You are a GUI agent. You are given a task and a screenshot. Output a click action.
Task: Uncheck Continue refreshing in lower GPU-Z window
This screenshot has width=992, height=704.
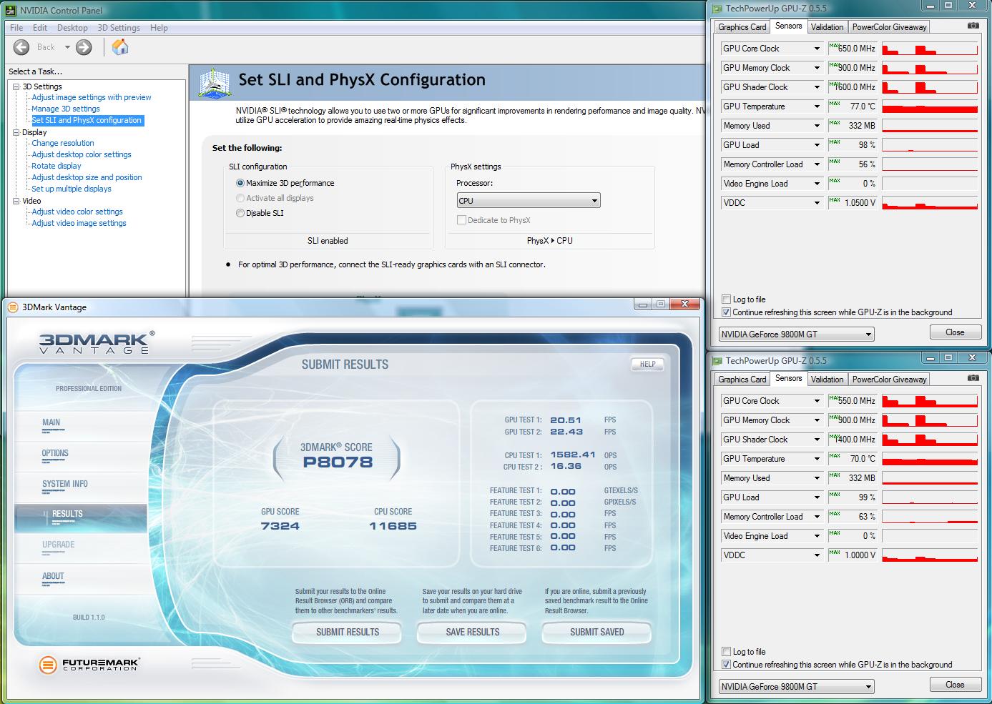[x=727, y=665]
